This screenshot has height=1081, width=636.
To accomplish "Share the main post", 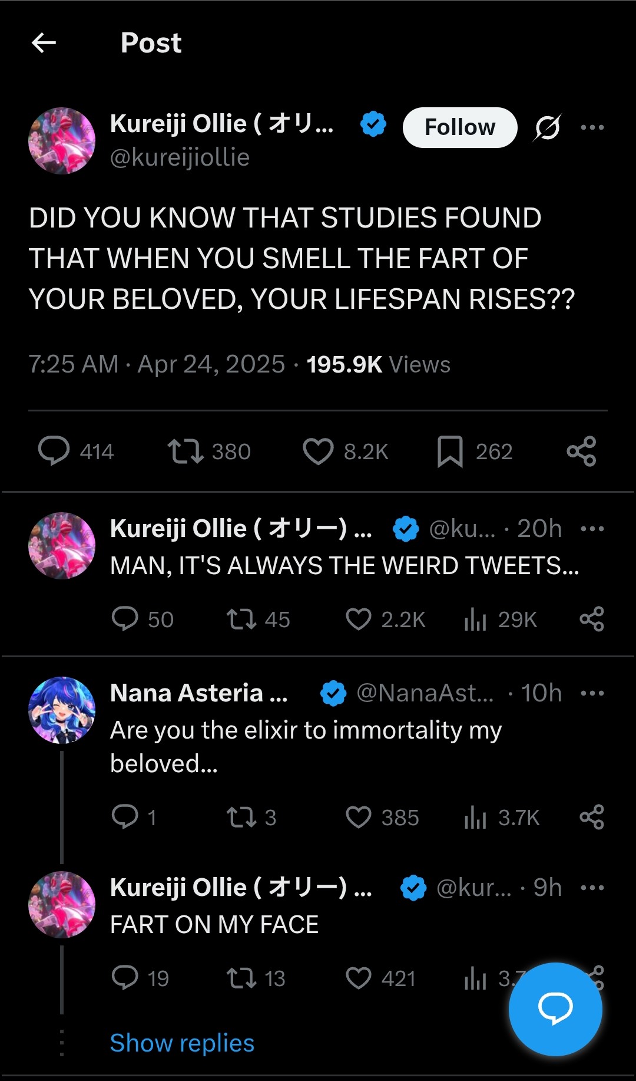I will 581,451.
